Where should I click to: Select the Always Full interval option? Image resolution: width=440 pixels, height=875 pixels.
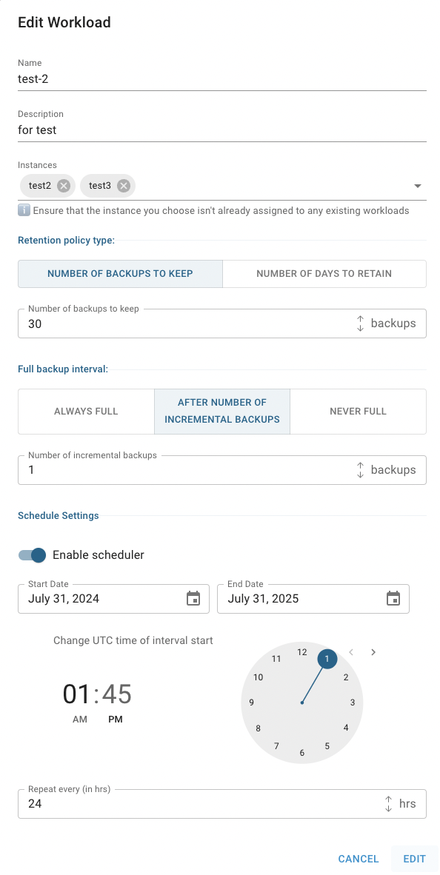click(86, 412)
